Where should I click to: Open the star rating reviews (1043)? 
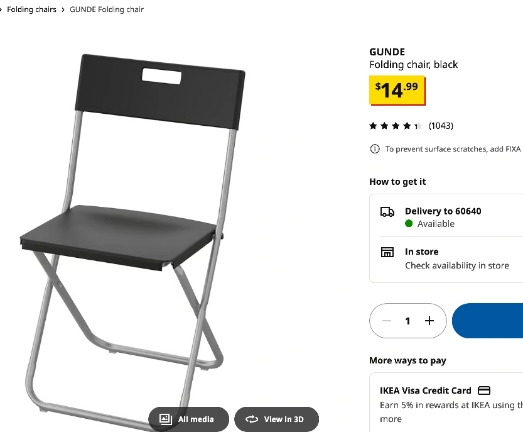[411, 126]
